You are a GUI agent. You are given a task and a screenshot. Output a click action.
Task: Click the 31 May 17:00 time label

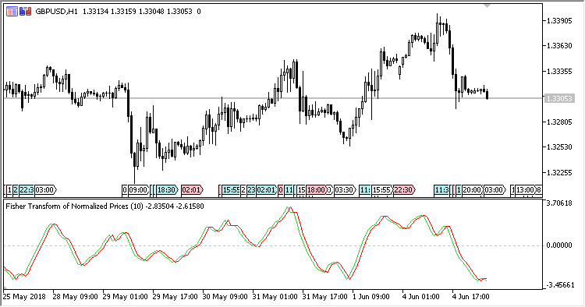[x=325, y=297]
